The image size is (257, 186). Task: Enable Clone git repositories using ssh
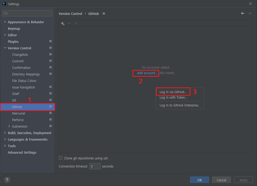pyautogui.click(x=60, y=158)
